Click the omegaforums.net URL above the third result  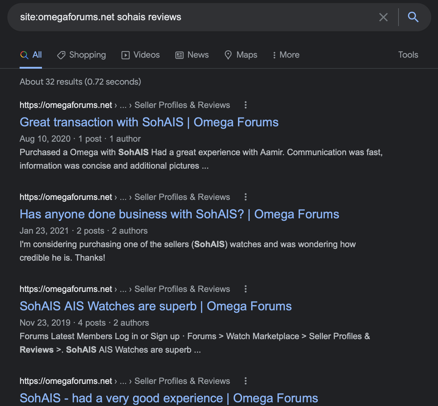(66, 289)
